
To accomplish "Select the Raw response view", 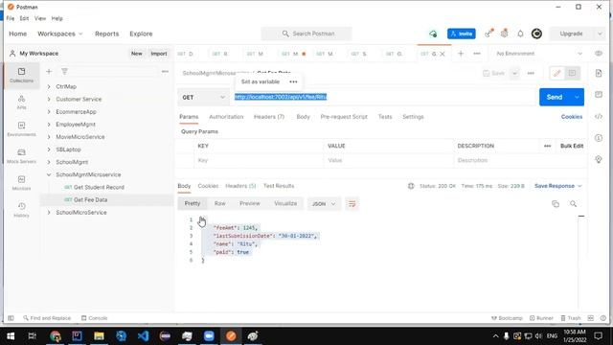I will click(219, 203).
